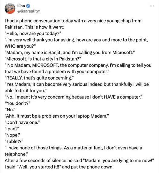Viewport: 159px width, 173px height.
Task: Click the line about a problem on your laptop
Action: (x=57, y=116)
